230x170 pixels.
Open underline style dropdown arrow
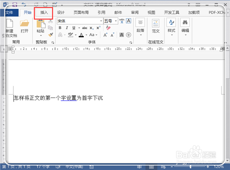[x=79, y=28]
